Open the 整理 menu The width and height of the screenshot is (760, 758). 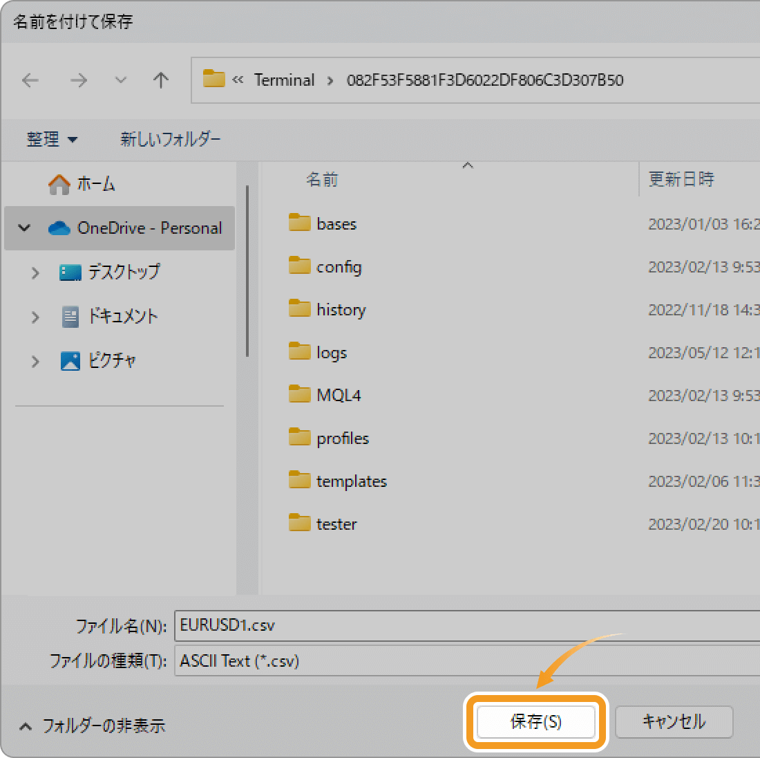[x=51, y=139]
